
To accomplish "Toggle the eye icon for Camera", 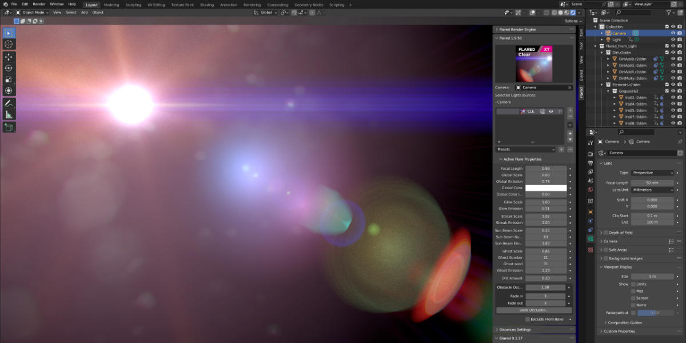I will pos(673,33).
